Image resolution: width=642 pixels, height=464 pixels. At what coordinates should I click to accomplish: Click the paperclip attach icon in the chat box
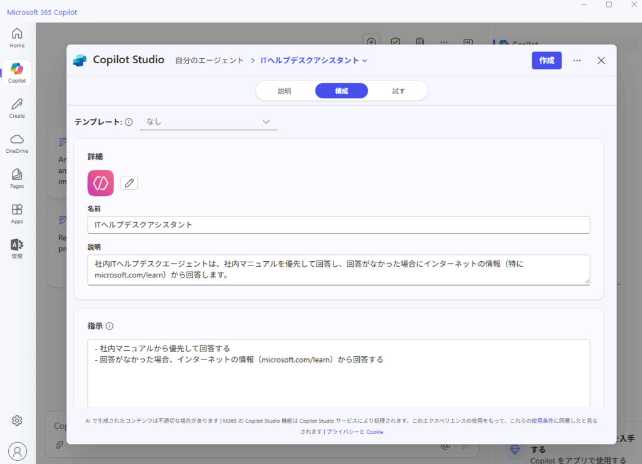click(60, 445)
